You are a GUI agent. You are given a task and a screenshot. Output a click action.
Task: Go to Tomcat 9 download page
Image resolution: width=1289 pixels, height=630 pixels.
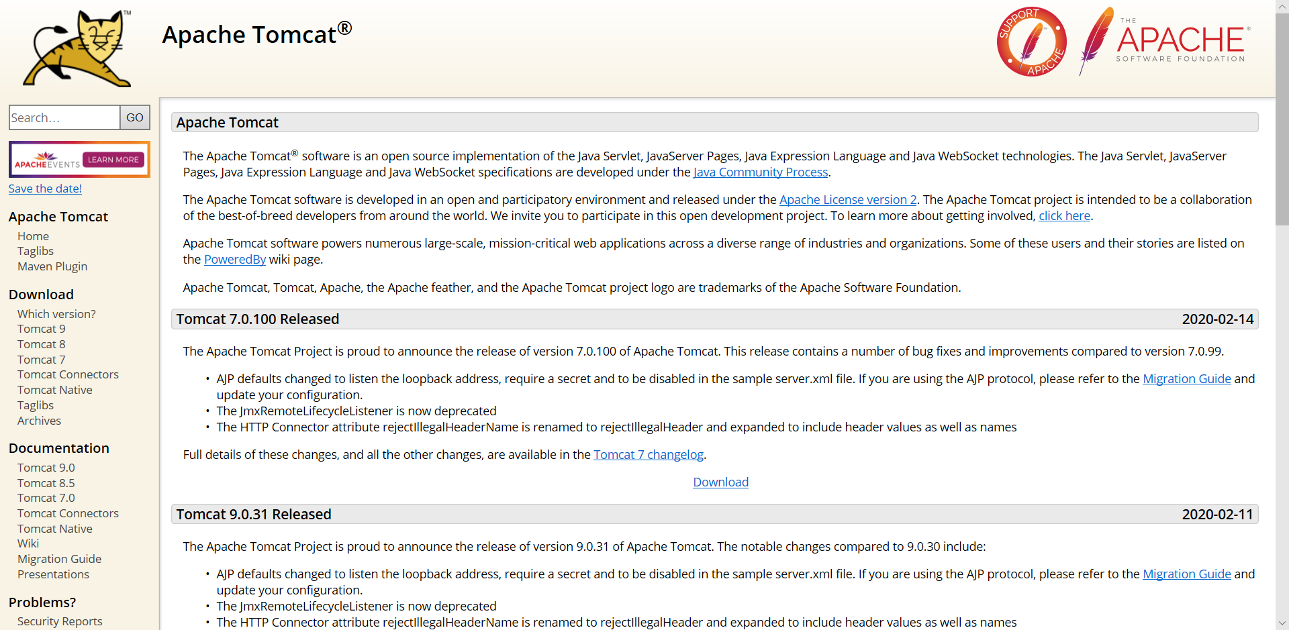click(42, 329)
